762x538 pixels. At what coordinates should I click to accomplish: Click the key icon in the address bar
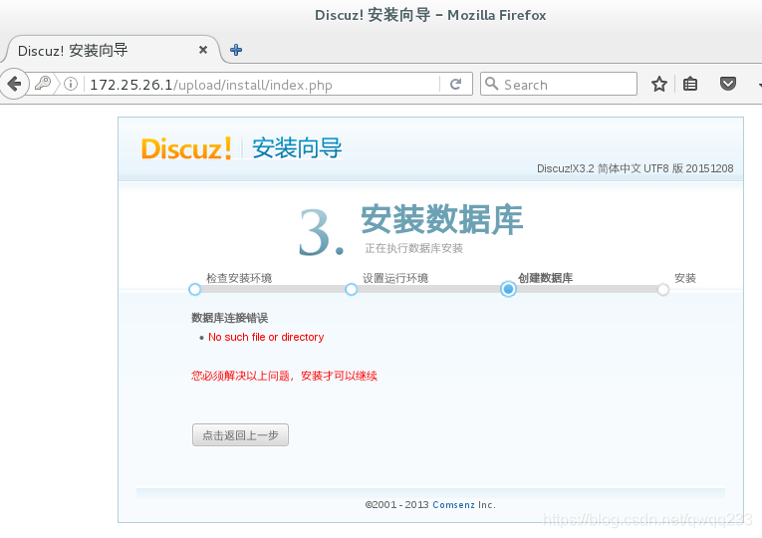43,84
